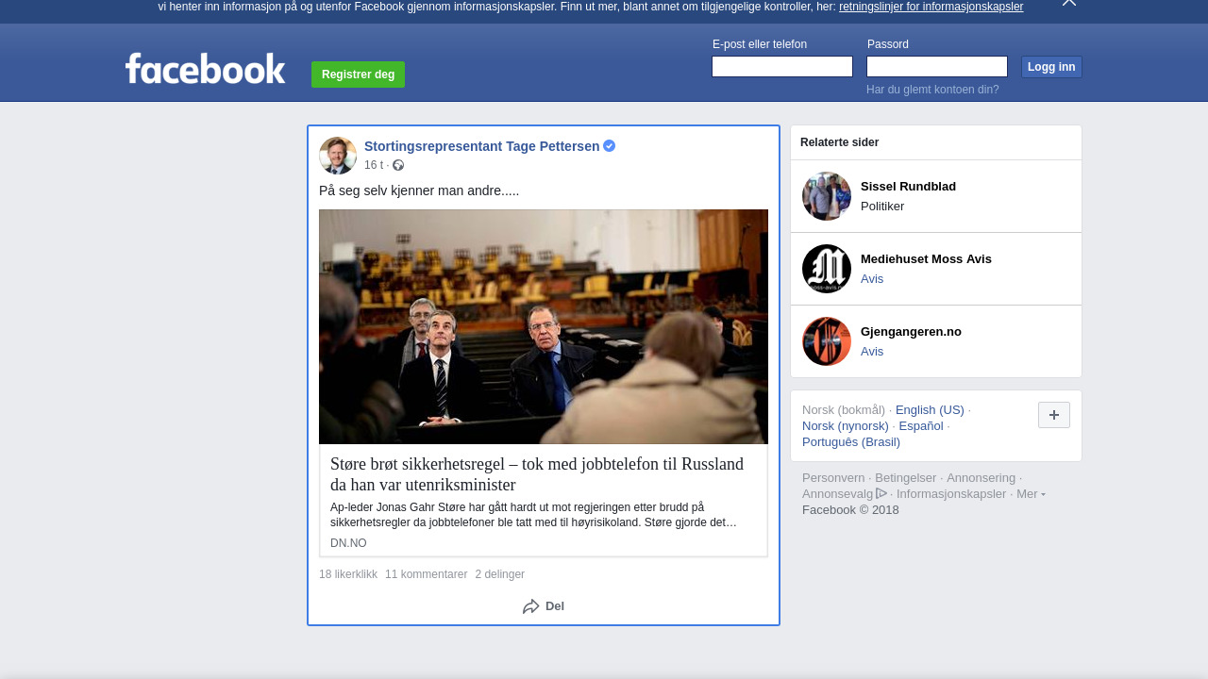The height and width of the screenshot is (679, 1208).
Task: Open Sissel Rundblad's profile picture
Action: click(x=827, y=196)
